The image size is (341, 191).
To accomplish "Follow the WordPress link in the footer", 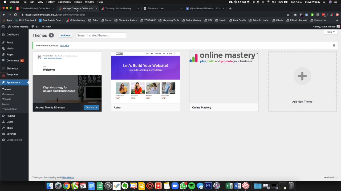I will (68, 177).
